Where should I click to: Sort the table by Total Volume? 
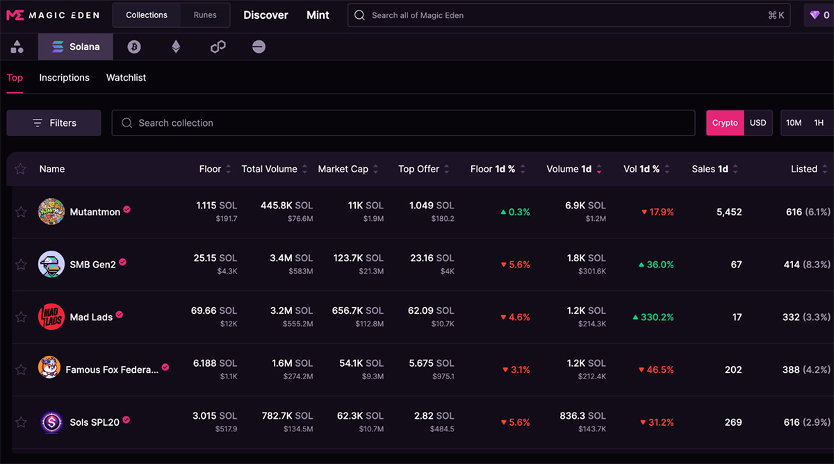[275, 169]
